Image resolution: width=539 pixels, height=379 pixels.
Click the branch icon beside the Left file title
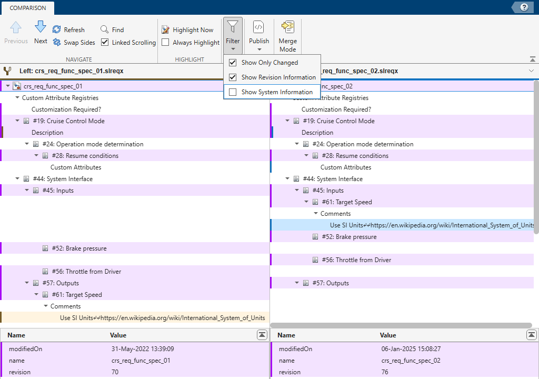(7, 71)
